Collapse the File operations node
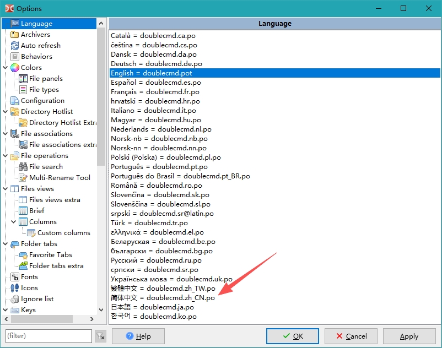Viewport: 442px width, 348px height. point(6,156)
